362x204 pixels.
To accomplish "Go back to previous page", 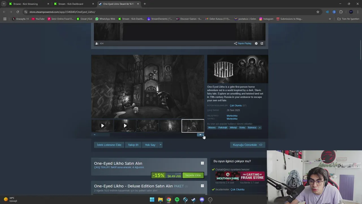I will [x=4, y=12].
